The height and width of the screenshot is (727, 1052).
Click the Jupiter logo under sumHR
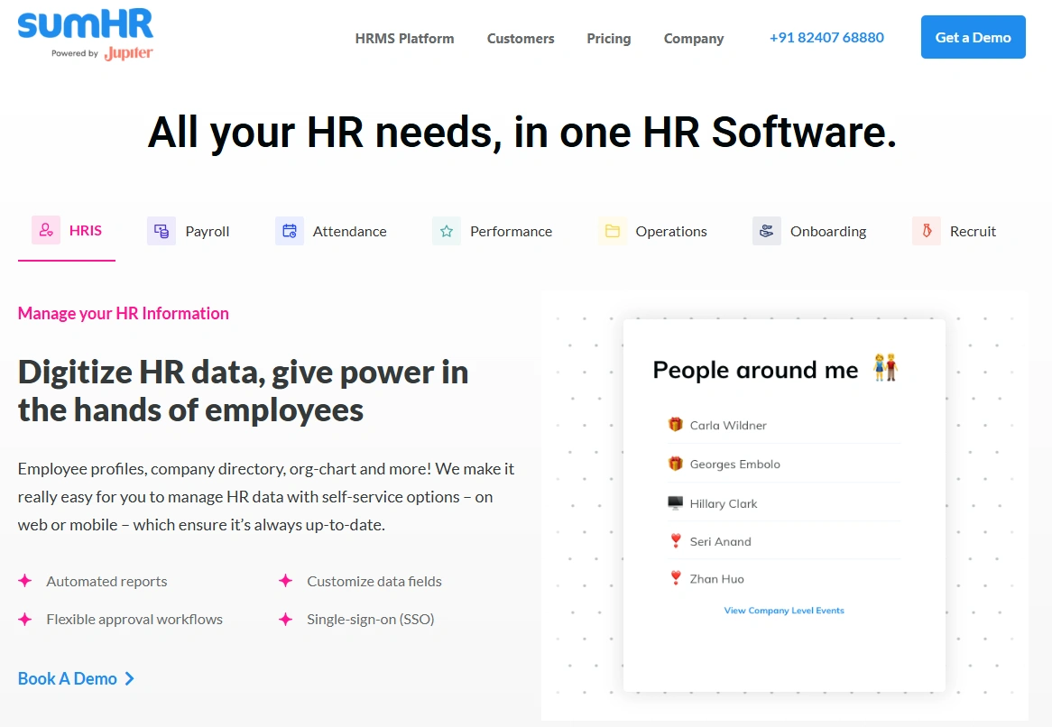point(128,53)
